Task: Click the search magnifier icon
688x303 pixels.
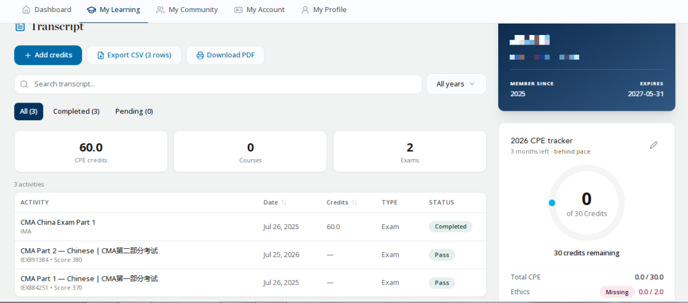Action: tap(25, 84)
